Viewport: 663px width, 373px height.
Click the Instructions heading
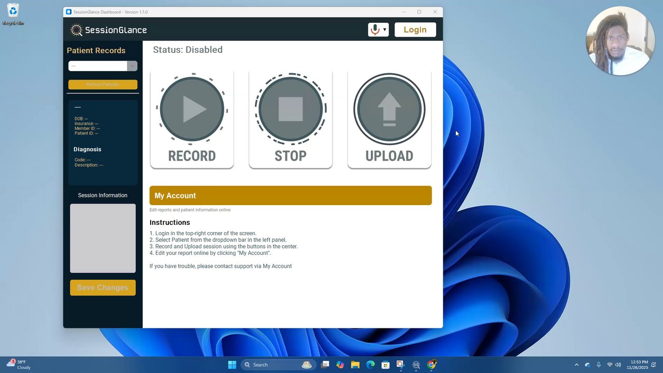170,222
